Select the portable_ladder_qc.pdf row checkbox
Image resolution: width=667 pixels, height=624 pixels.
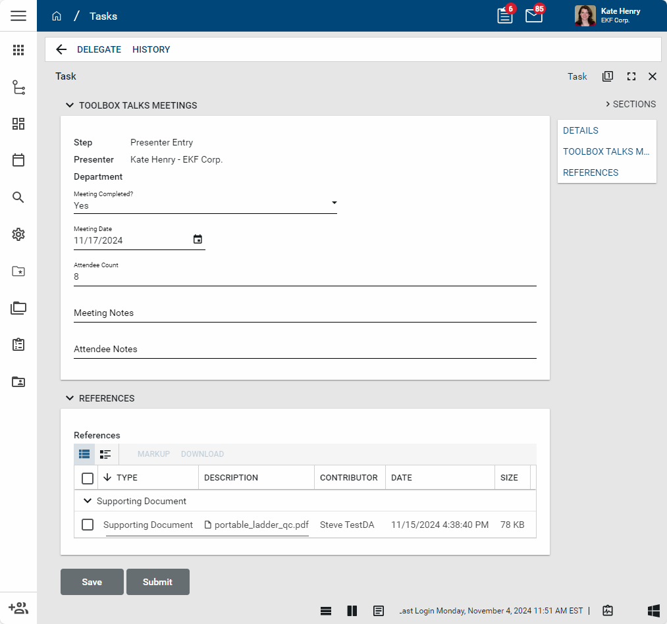click(88, 525)
